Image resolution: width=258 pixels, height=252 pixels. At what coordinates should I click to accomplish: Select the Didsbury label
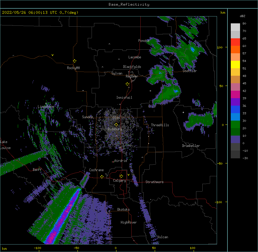point(115,129)
